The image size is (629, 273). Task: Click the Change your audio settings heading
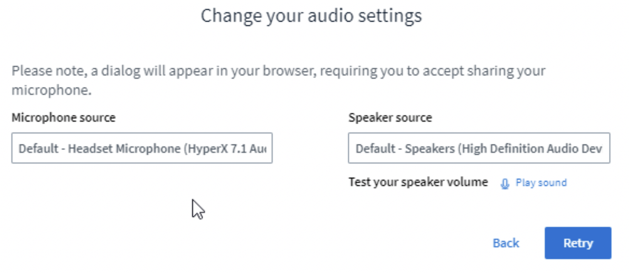click(x=311, y=16)
